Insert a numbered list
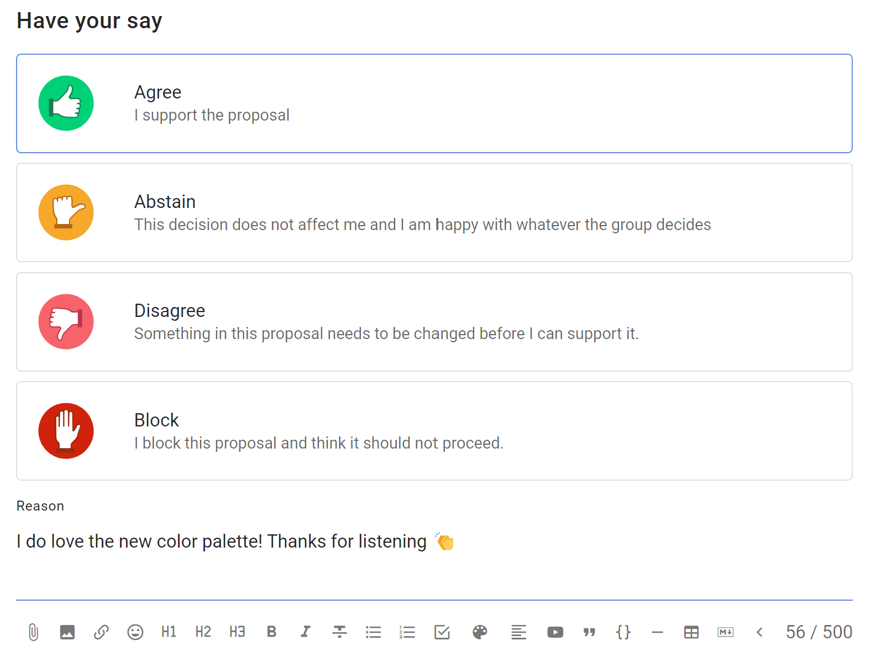 pyautogui.click(x=407, y=632)
